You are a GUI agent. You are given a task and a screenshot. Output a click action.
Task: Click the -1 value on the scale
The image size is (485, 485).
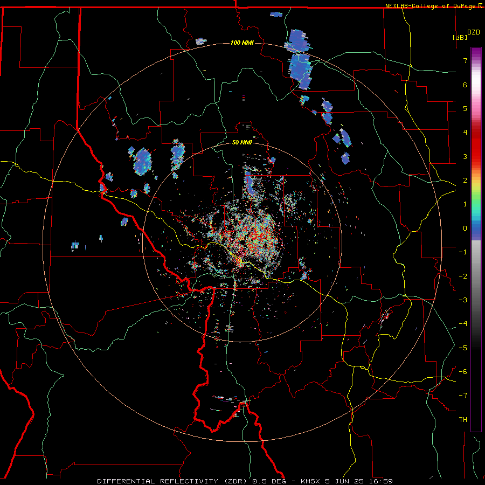[463, 252]
